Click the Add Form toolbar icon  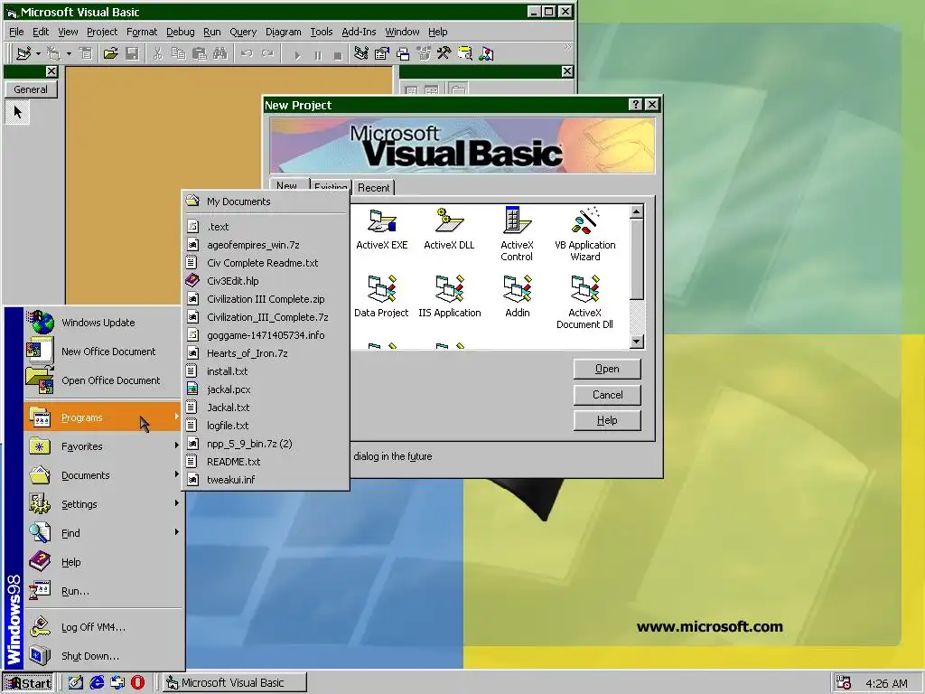click(54, 53)
